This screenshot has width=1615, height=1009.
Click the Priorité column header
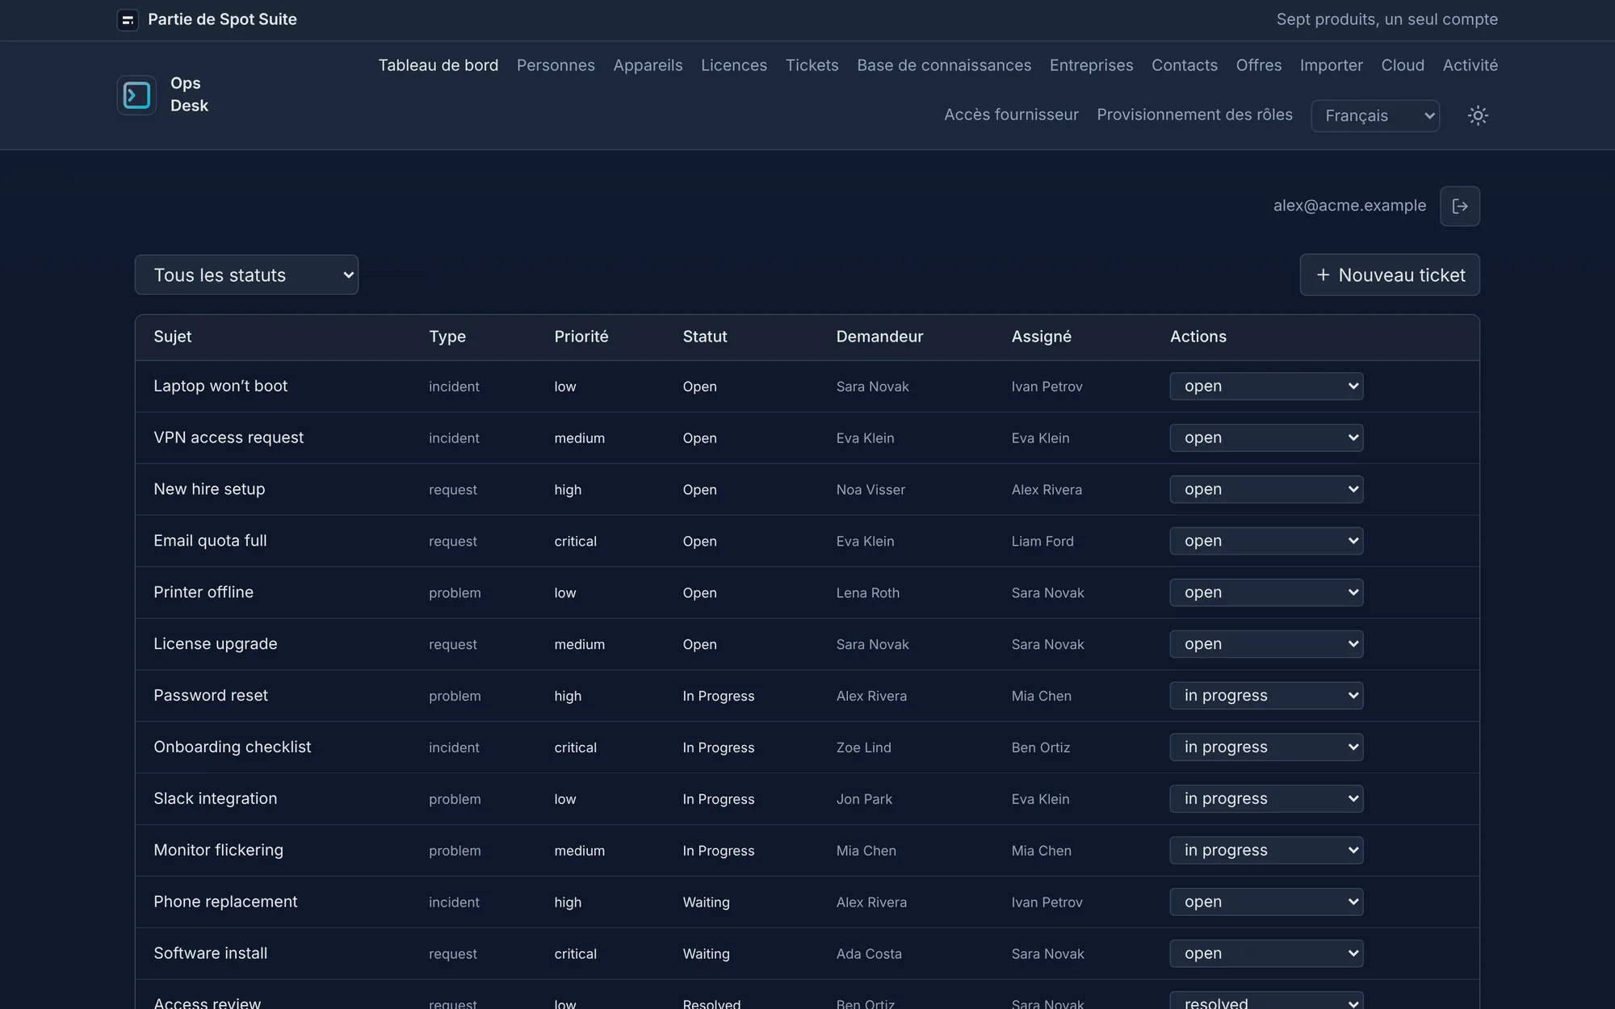click(x=581, y=337)
